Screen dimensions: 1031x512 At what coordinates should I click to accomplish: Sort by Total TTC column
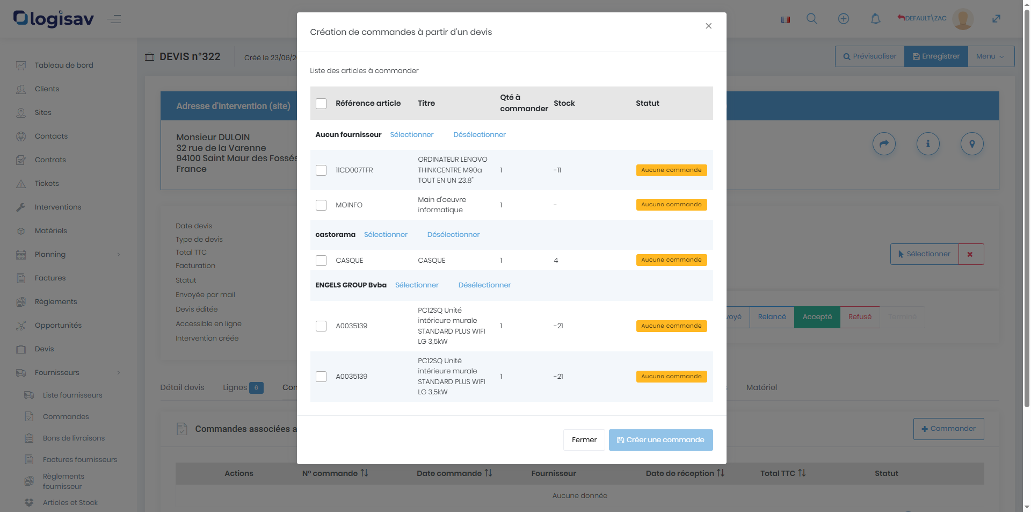pyautogui.click(x=783, y=473)
